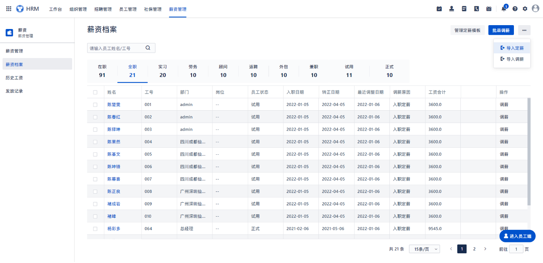
Task: Open 发放记录 in the left sidebar
Action: (x=37, y=91)
